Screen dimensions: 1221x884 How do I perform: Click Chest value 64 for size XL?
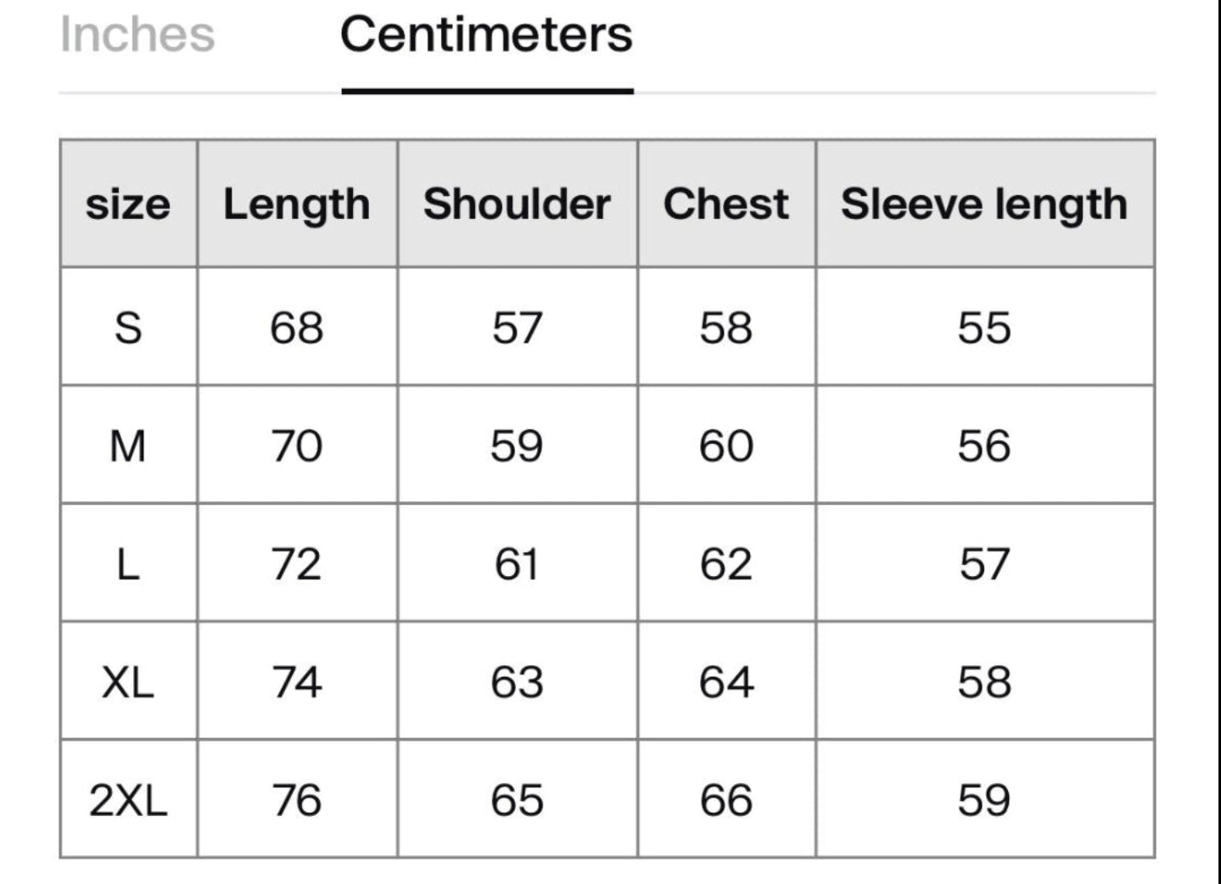tap(725, 682)
